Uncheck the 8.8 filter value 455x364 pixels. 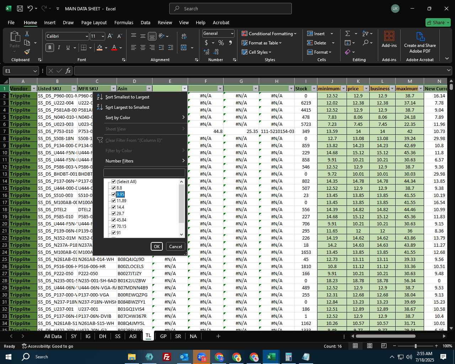click(x=114, y=188)
